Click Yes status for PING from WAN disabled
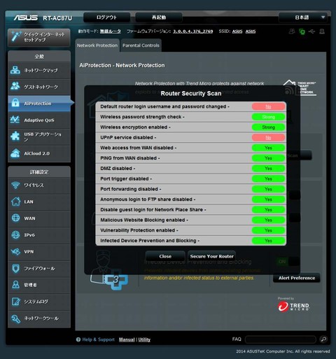Viewport: 336px width, 359px height. pyautogui.click(x=268, y=158)
